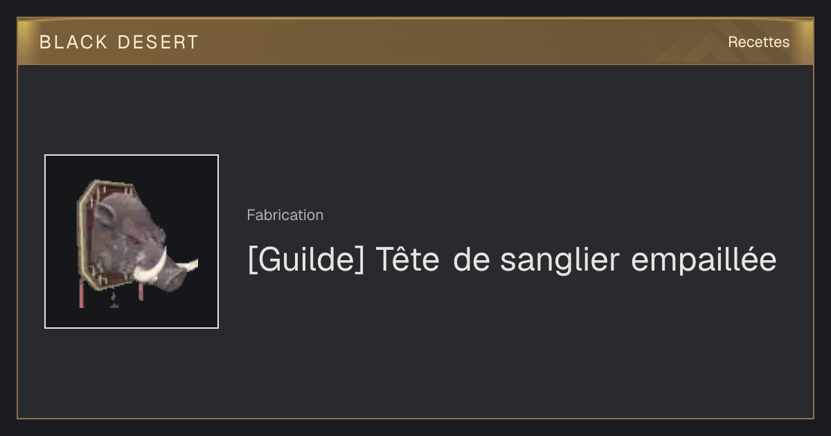Click the stuffed boar head icon
The width and height of the screenshot is (831, 436).
pos(137,242)
